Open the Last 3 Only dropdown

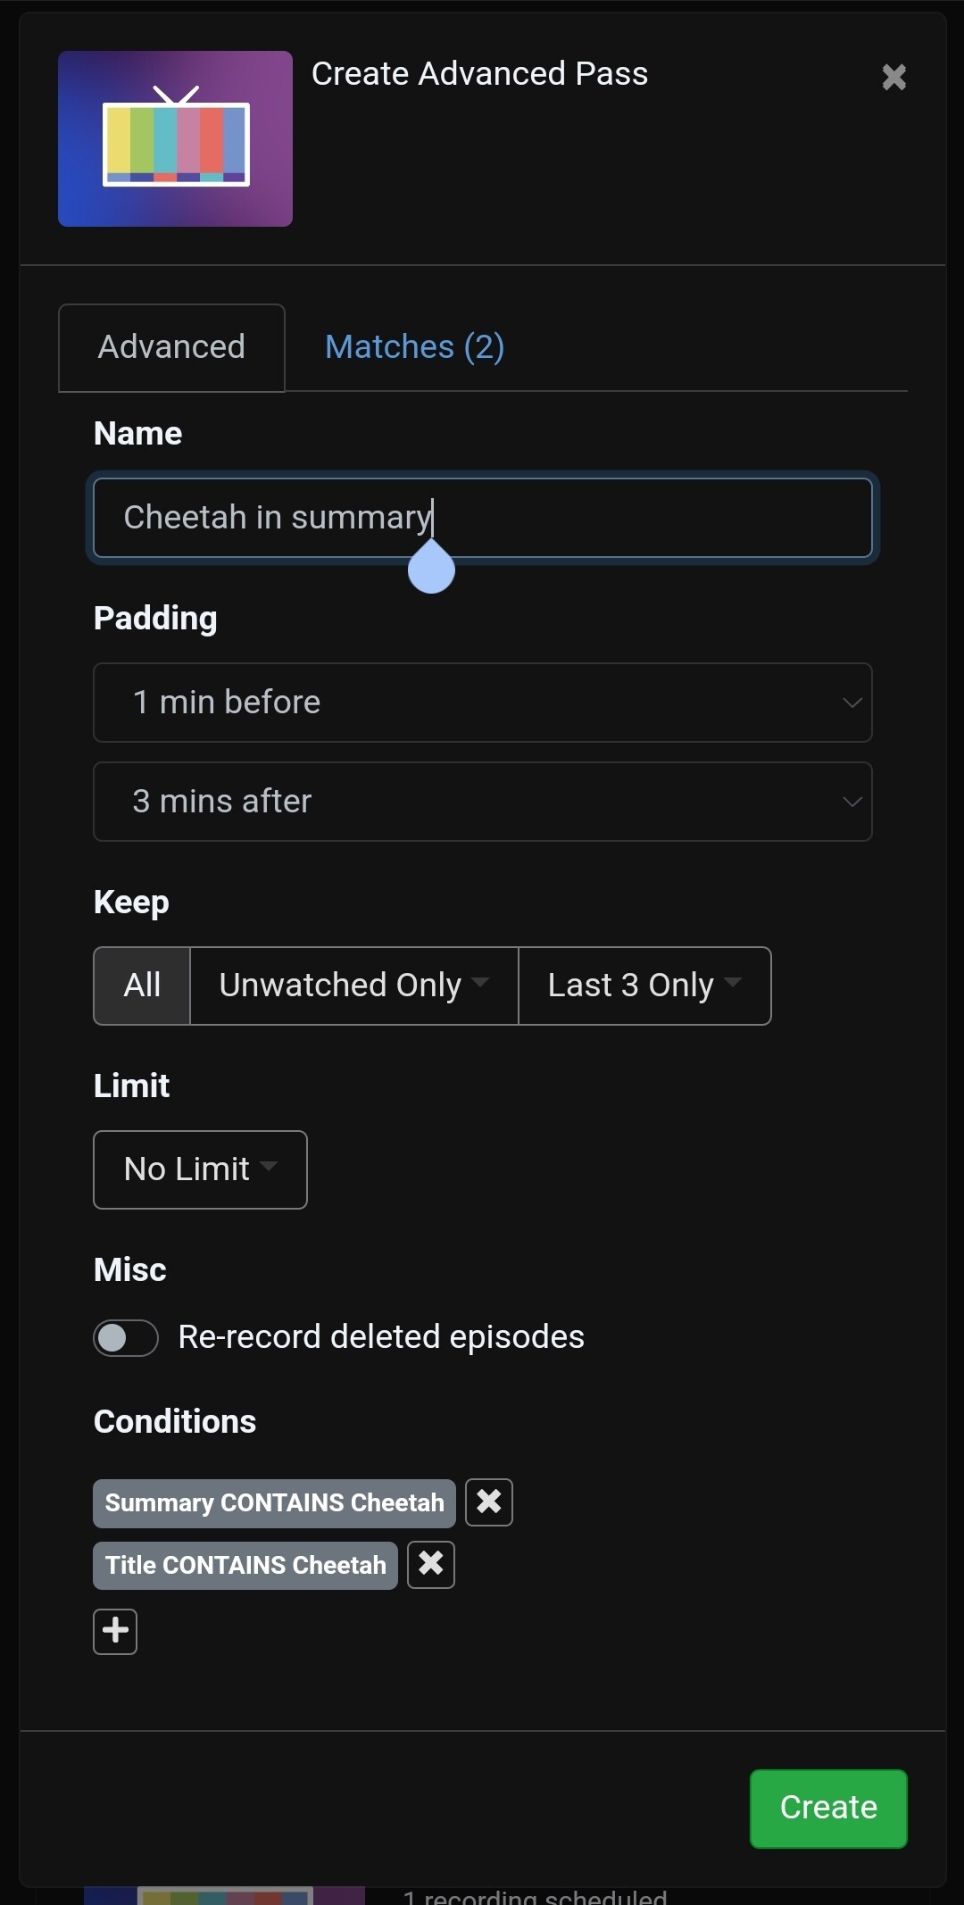tap(644, 986)
